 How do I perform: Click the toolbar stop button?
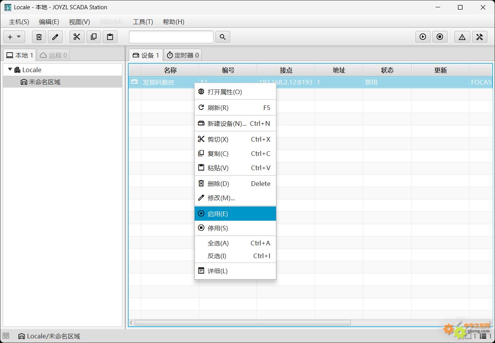click(440, 37)
